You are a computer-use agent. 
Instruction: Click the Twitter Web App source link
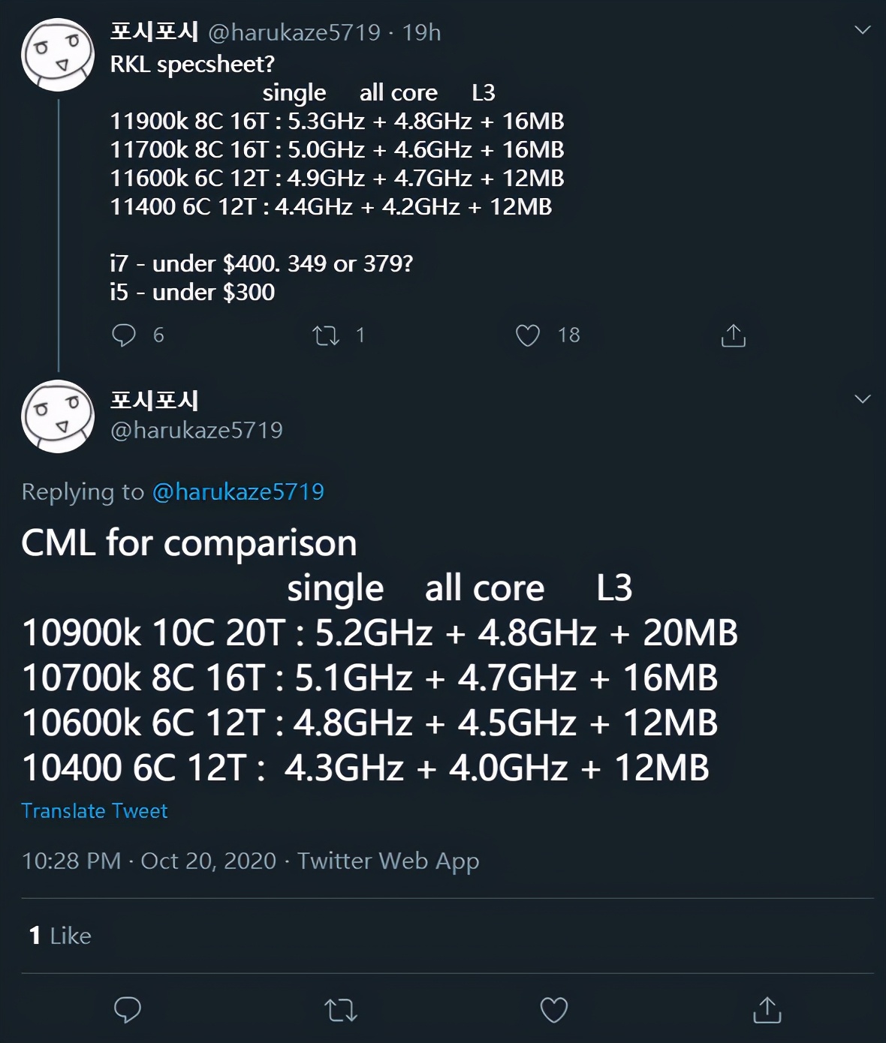coord(388,861)
